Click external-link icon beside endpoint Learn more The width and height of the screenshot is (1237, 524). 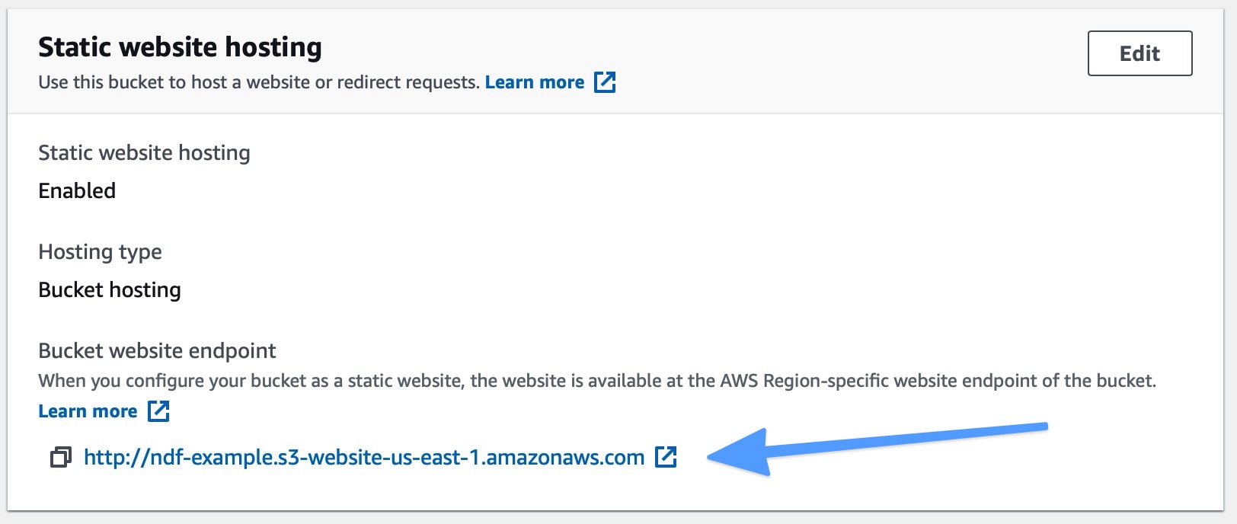(158, 411)
